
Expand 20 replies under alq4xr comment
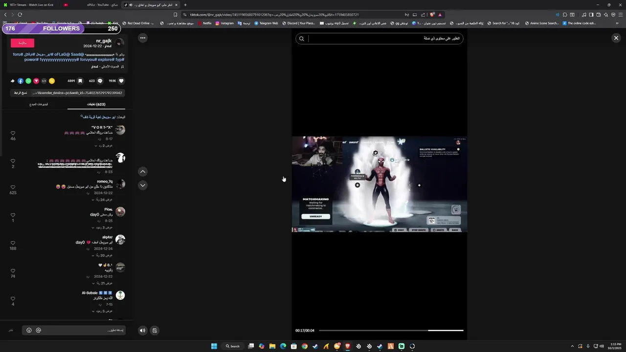(102, 255)
